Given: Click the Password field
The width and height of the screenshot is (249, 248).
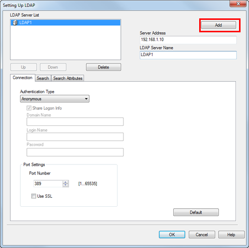Looking at the screenshot, I should (75, 152).
